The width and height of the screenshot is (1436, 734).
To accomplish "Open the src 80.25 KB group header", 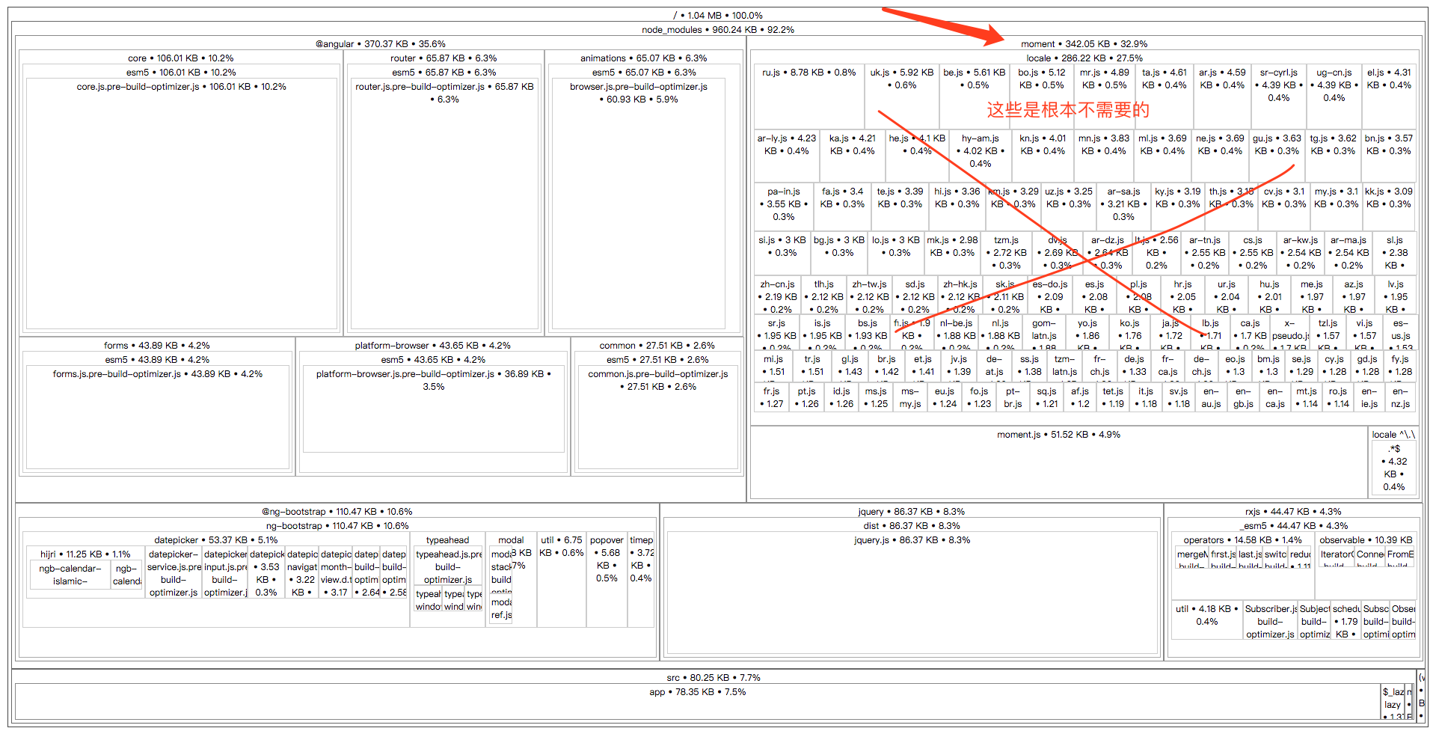I will 714,678.
